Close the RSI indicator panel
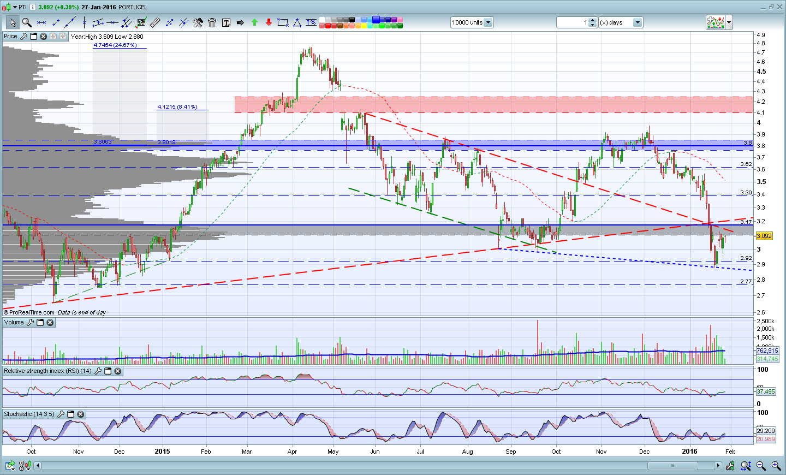 point(117,371)
